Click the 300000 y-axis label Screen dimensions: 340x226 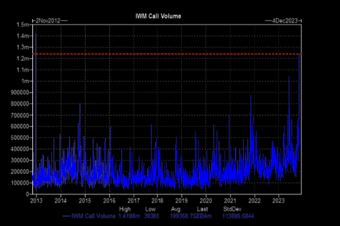[20, 160]
